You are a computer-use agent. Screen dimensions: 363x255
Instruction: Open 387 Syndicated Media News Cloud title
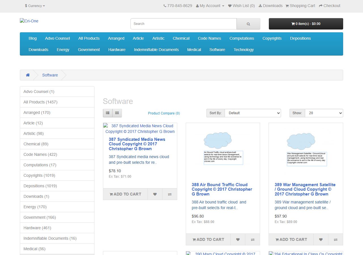click(x=137, y=144)
